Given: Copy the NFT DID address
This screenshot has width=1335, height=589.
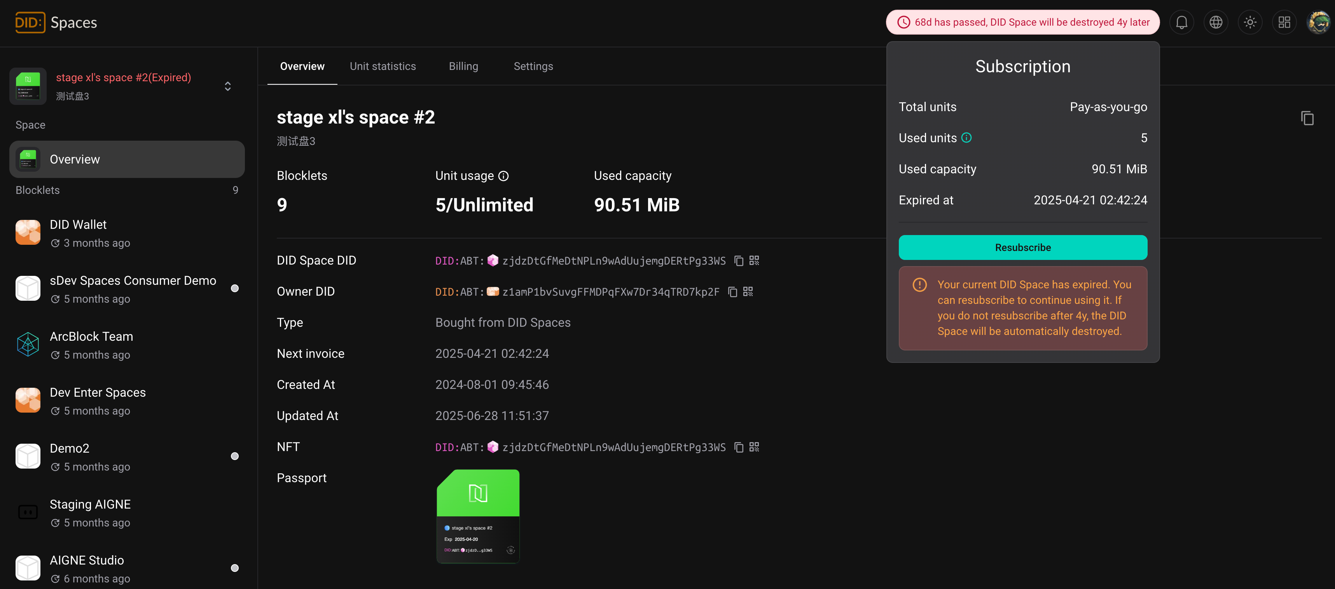Looking at the screenshot, I should [739, 447].
